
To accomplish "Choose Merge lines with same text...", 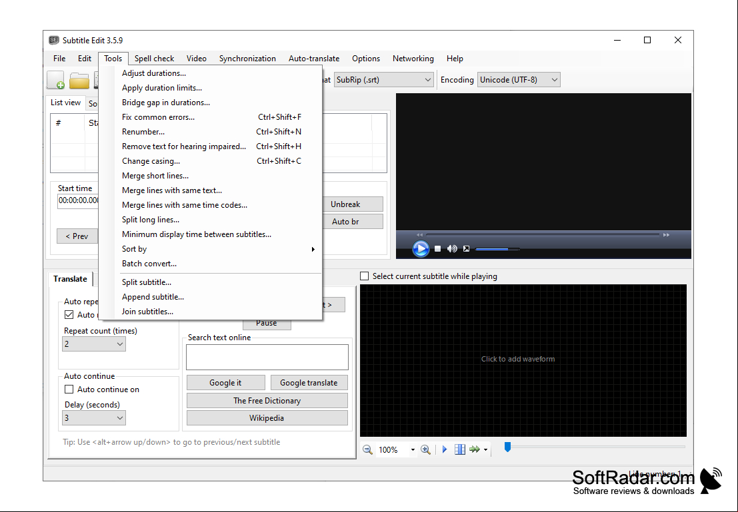I will pos(217,190).
